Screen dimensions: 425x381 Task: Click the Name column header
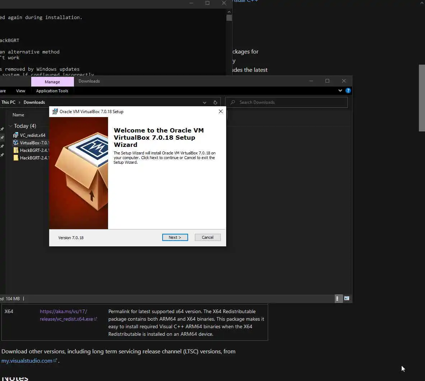18,115
